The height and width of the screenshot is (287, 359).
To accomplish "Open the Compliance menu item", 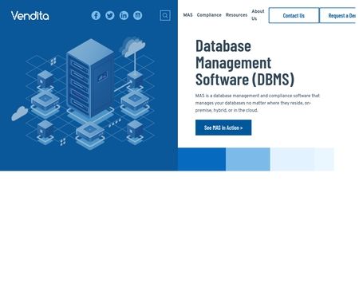I will tap(209, 15).
